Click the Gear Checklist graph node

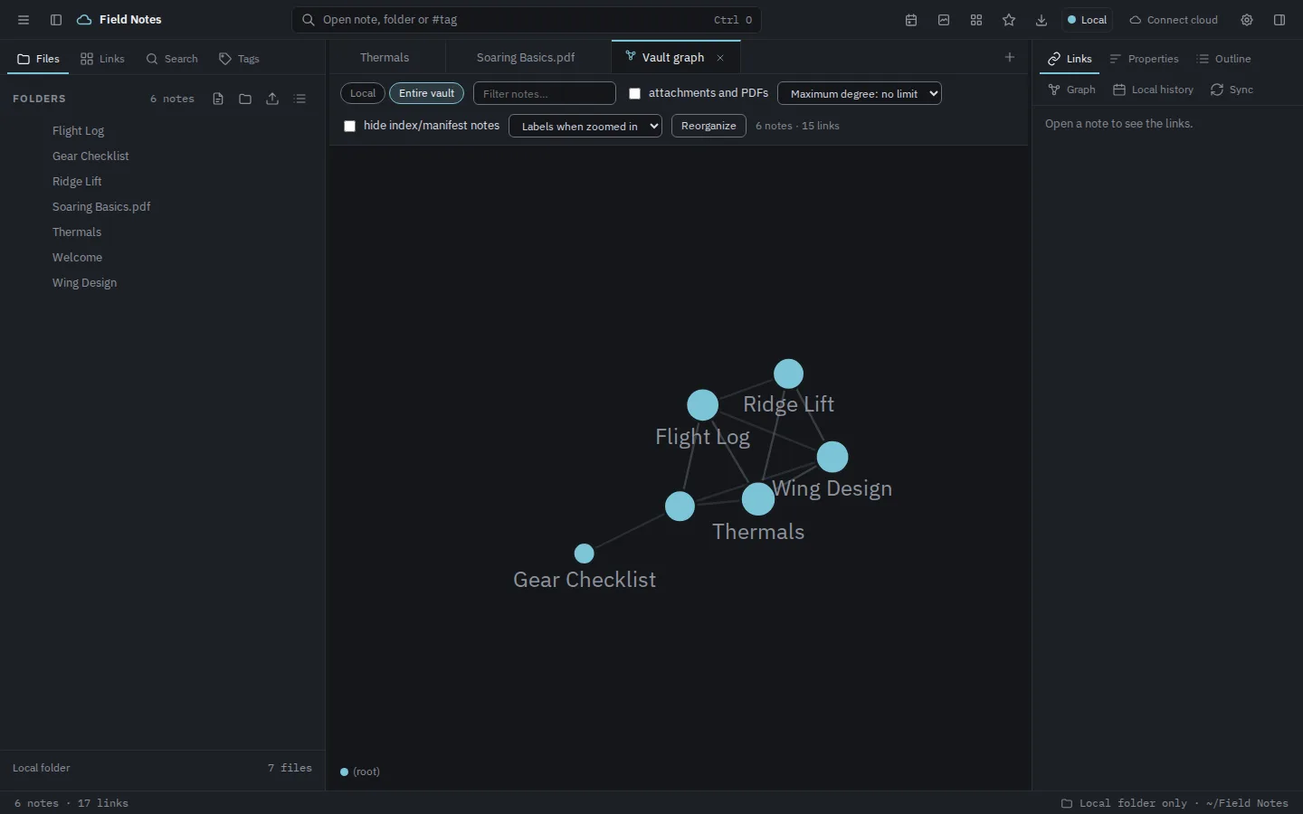585,553
